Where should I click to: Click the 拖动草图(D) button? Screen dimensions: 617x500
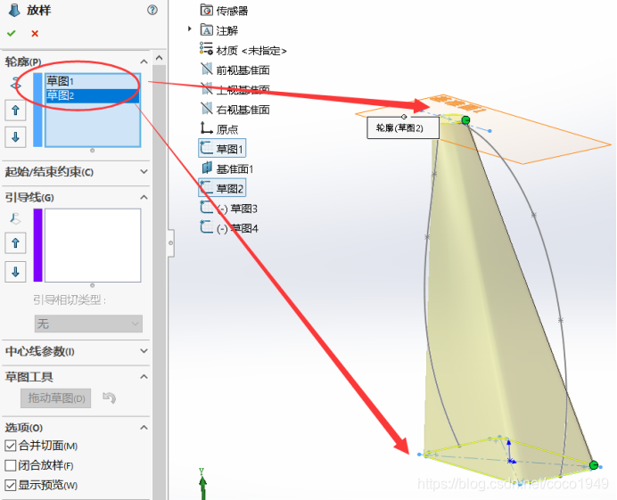[x=56, y=398]
